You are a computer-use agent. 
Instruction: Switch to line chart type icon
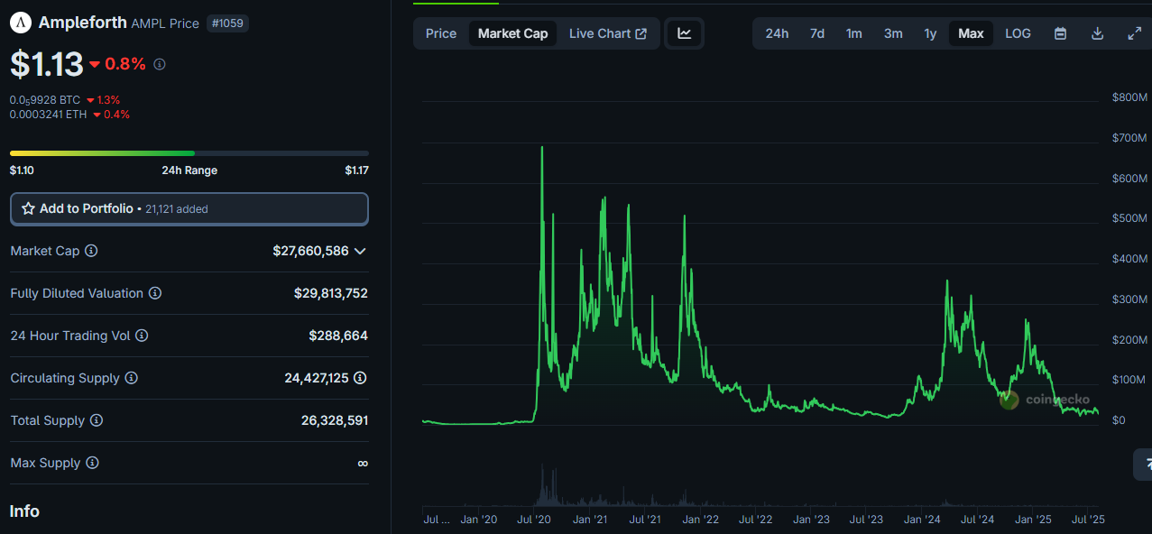point(685,33)
